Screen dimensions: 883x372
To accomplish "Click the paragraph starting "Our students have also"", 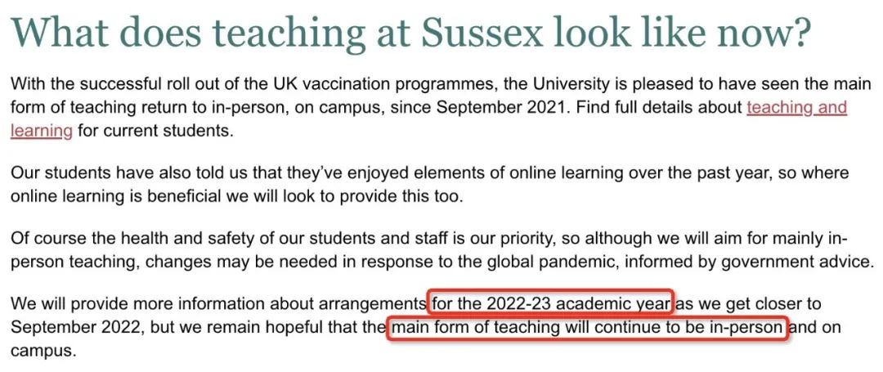I will click(429, 185).
